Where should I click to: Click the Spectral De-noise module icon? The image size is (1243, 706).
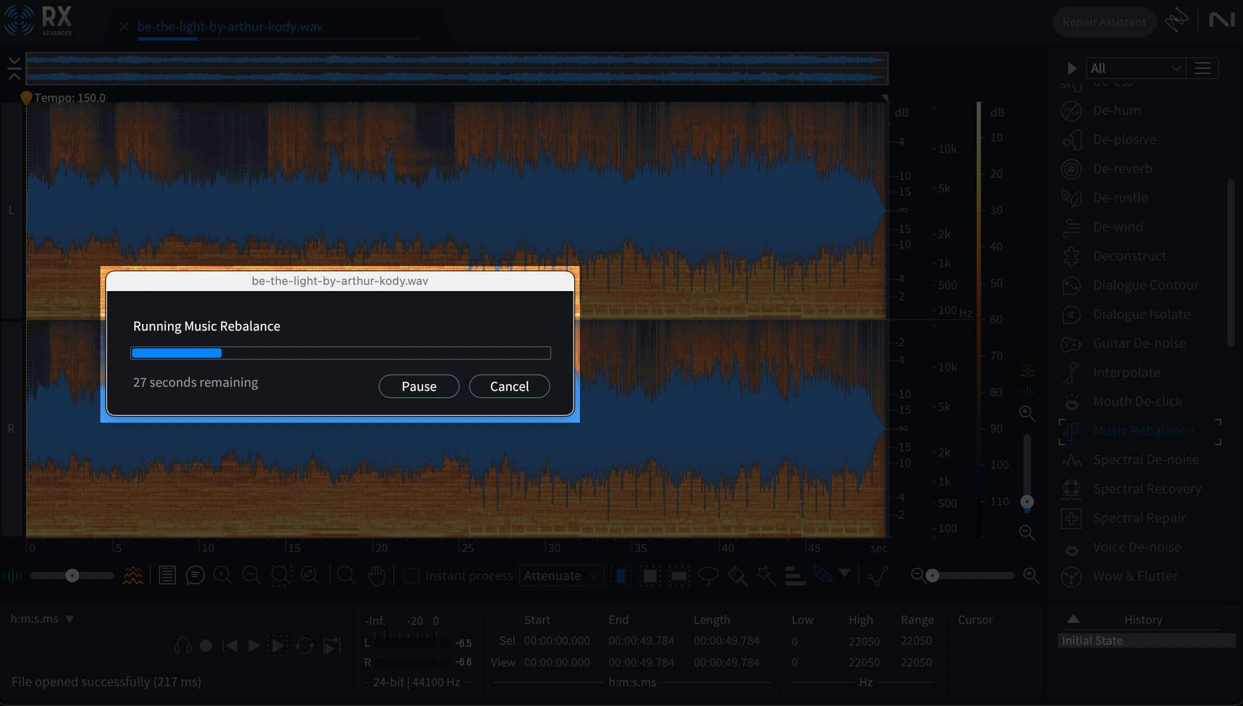pos(1071,460)
